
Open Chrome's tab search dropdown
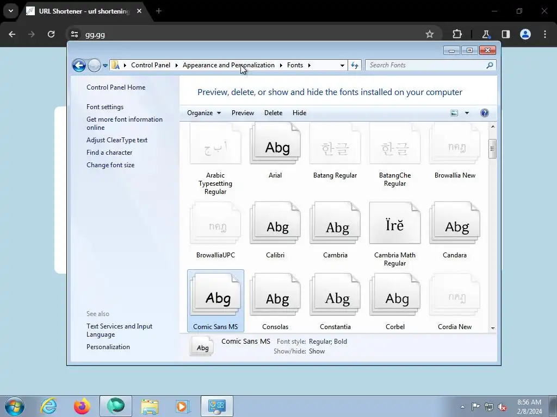[11, 11]
